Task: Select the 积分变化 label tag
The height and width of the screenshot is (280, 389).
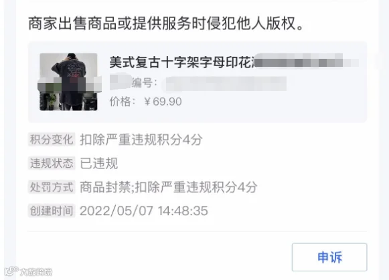Action: tap(52, 140)
